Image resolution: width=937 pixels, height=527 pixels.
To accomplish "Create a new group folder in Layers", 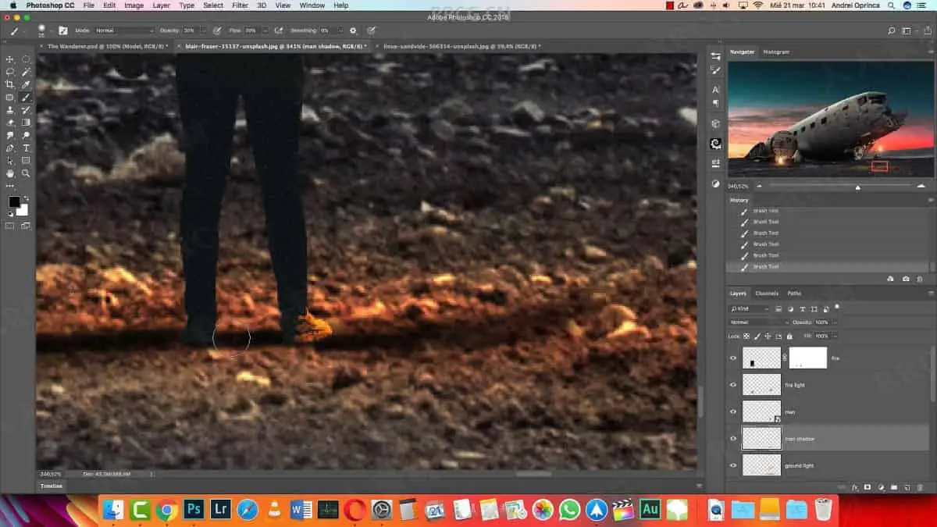I will coord(894,487).
